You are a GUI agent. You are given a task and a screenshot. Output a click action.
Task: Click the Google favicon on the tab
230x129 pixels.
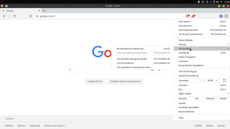(x=3, y=10)
